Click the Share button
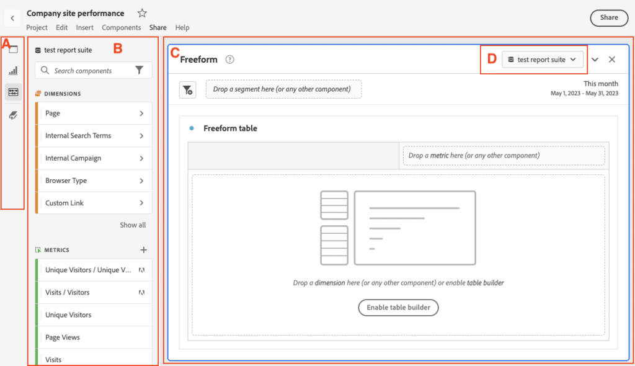The image size is (635, 366). (x=608, y=17)
